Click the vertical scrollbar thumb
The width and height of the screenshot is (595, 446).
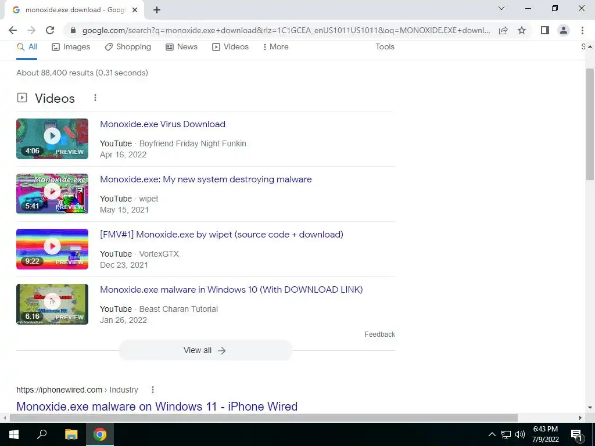click(x=590, y=124)
